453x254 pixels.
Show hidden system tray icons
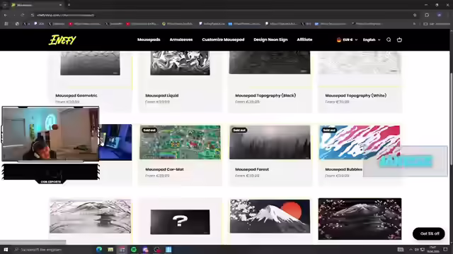[411, 250]
